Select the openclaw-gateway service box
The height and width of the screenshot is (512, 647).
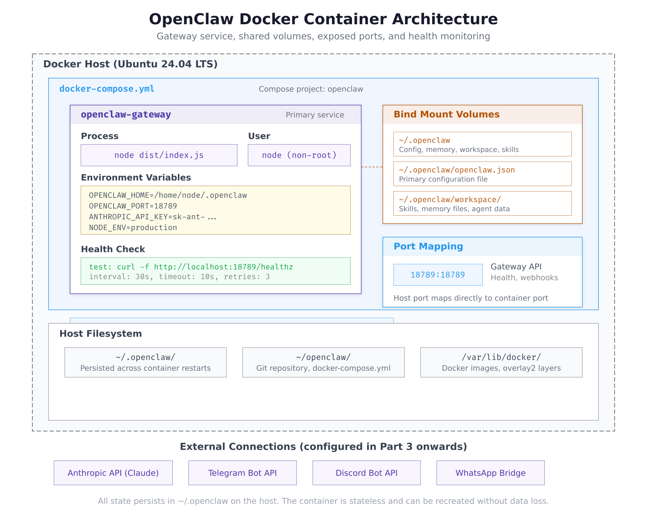pyautogui.click(x=126, y=114)
